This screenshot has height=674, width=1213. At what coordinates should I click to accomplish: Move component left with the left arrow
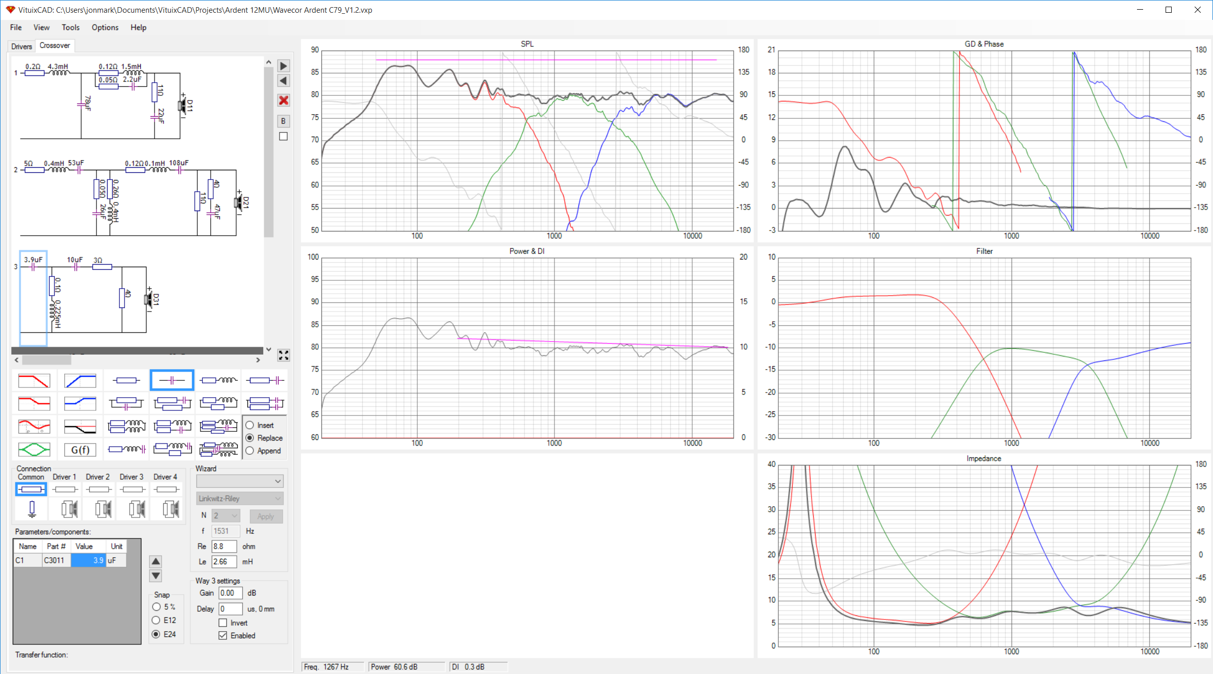click(x=284, y=81)
